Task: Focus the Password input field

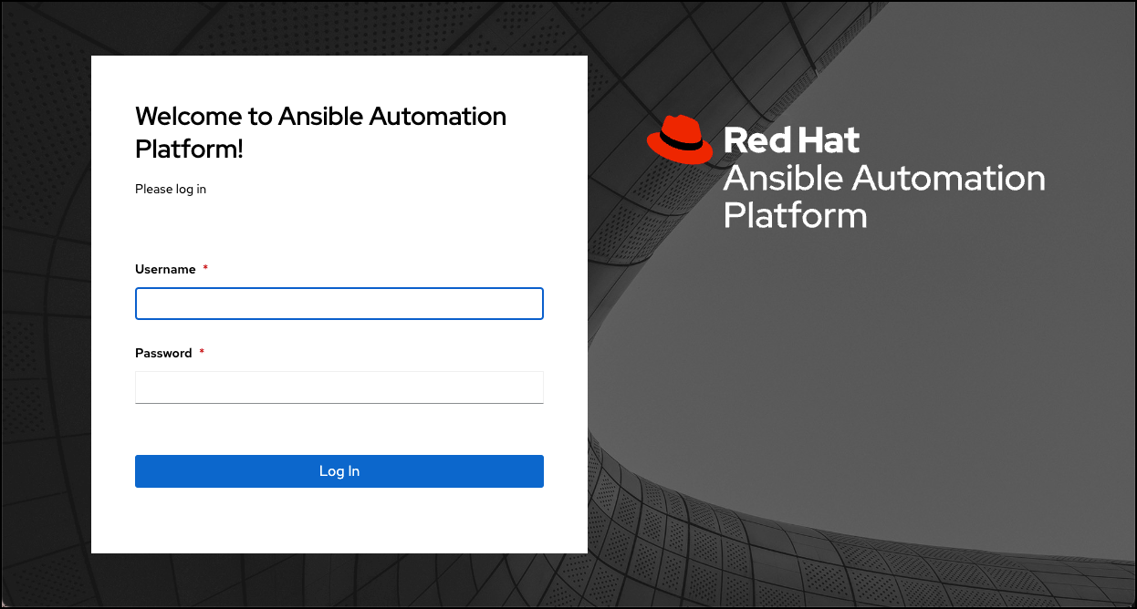Action: click(339, 387)
